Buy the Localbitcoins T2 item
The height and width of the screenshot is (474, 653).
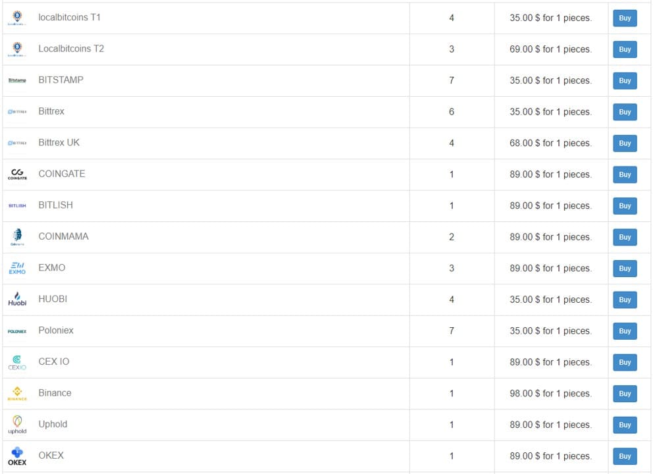[x=625, y=49]
